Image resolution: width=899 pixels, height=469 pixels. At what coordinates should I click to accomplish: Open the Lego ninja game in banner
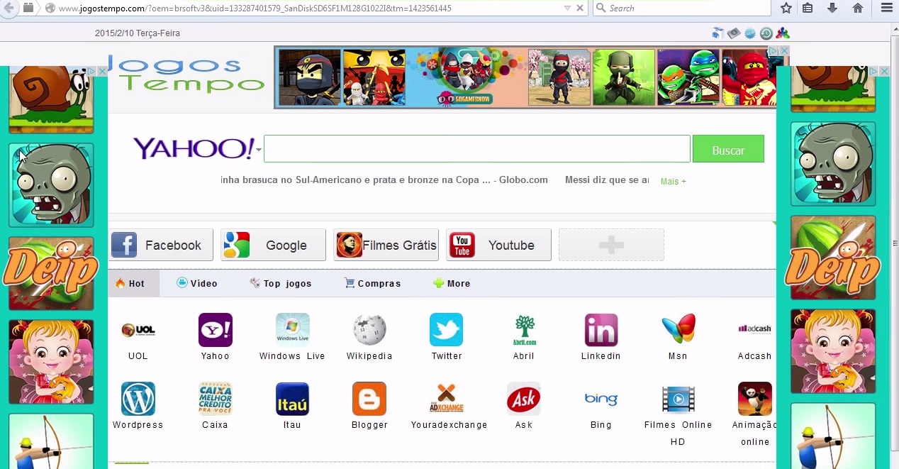click(374, 77)
